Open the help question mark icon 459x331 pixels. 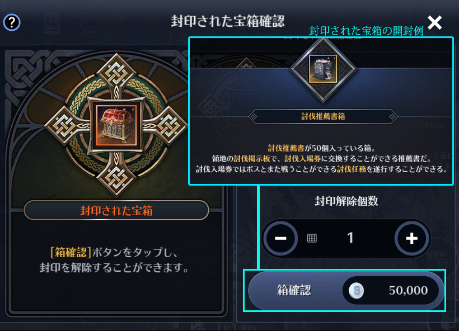point(12,22)
